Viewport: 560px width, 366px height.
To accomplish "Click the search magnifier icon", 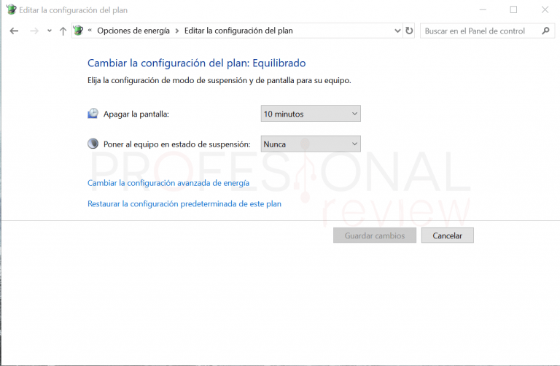I will tap(545, 31).
